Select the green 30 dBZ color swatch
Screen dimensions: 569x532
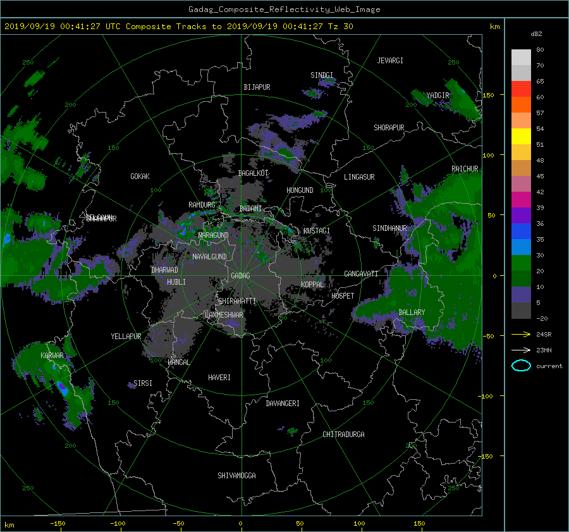pos(521,263)
